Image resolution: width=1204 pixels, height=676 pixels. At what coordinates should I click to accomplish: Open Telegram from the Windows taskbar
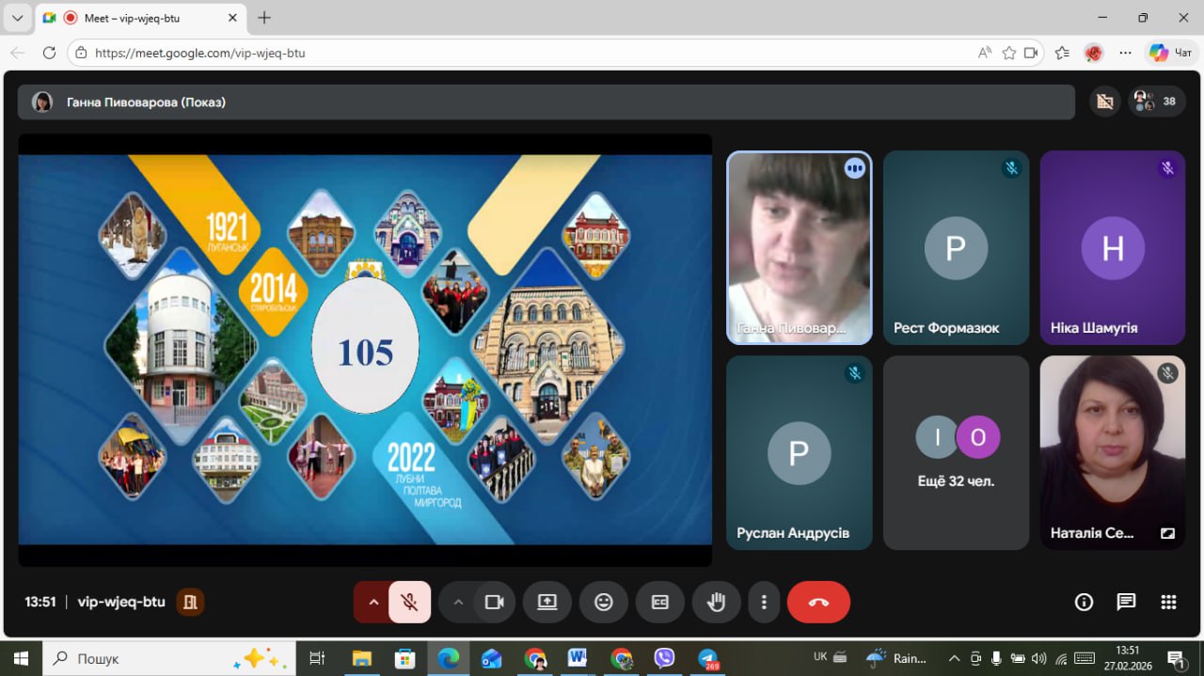coord(707,658)
